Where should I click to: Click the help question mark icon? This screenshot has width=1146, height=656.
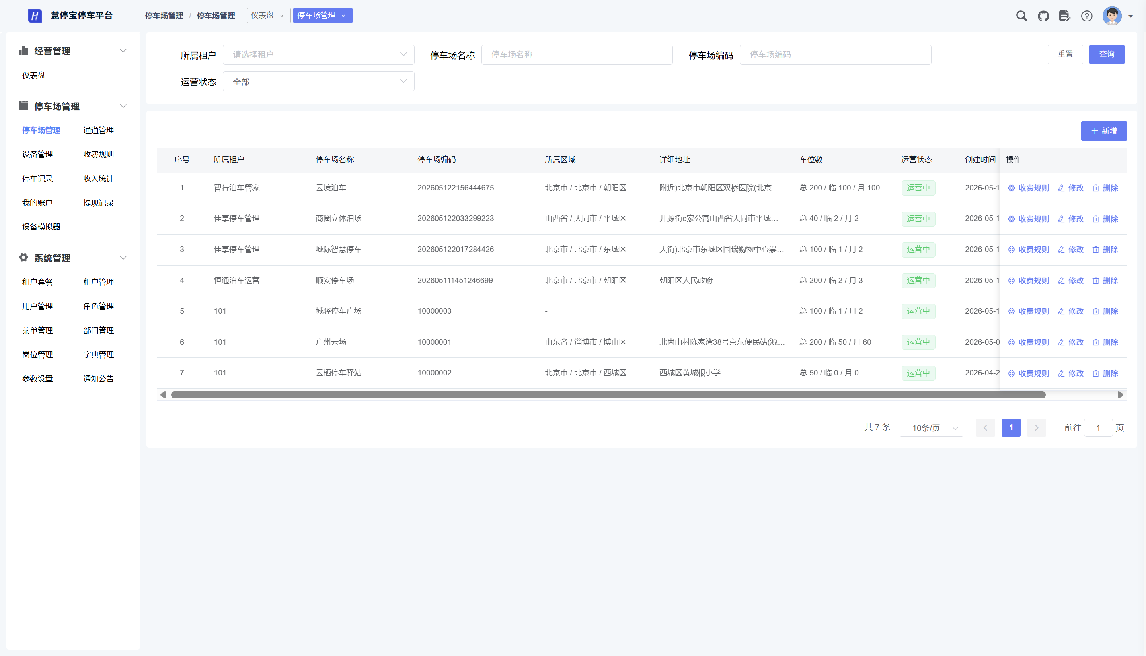click(x=1086, y=16)
